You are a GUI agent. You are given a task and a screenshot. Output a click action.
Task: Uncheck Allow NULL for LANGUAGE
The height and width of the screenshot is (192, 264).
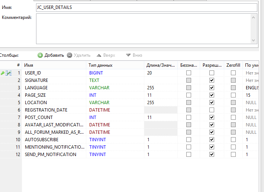[212, 87]
